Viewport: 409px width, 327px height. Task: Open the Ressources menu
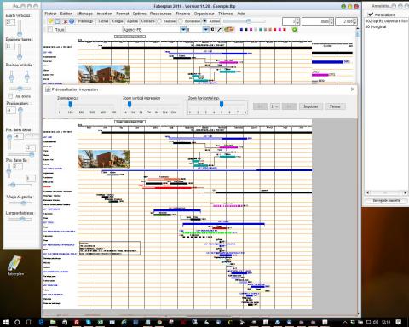[x=161, y=14]
